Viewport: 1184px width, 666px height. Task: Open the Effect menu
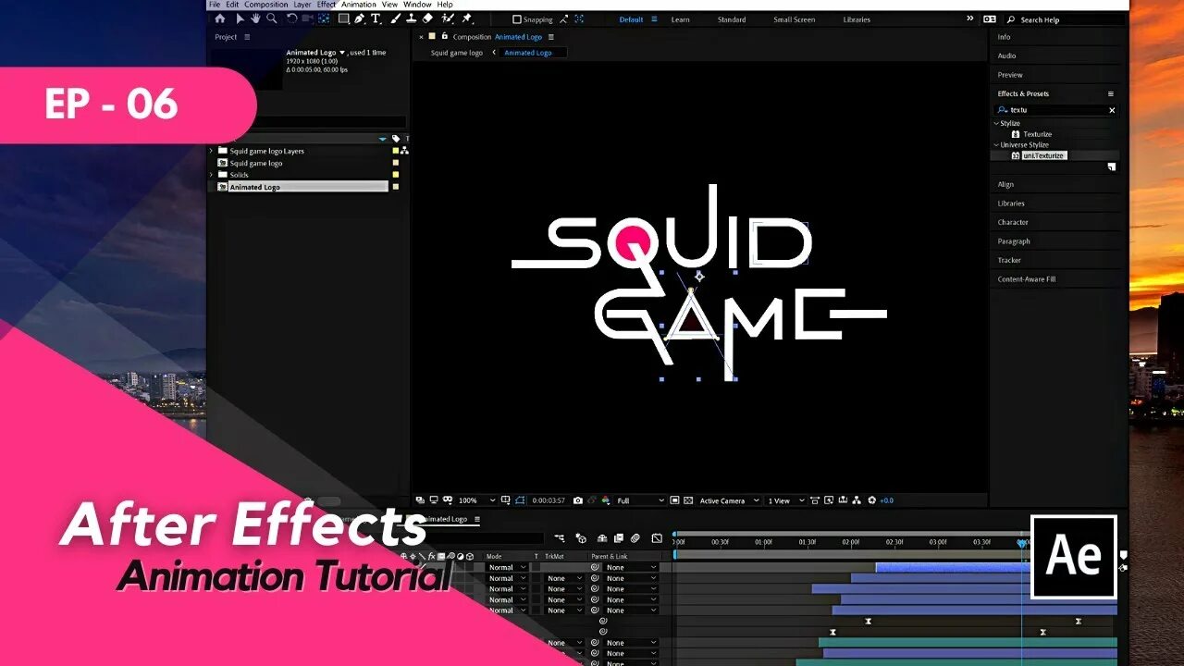pyautogui.click(x=327, y=5)
